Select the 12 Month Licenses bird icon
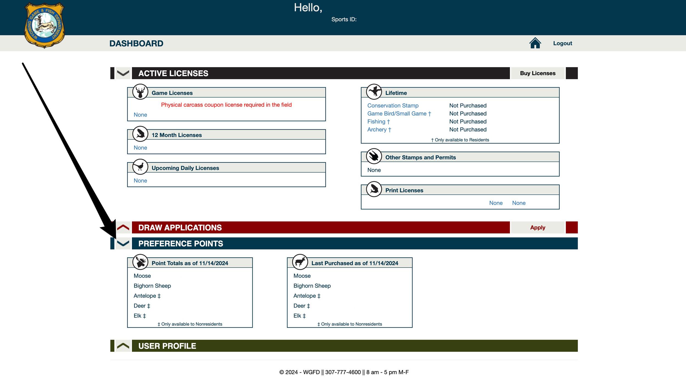686x378 pixels. pos(140,135)
